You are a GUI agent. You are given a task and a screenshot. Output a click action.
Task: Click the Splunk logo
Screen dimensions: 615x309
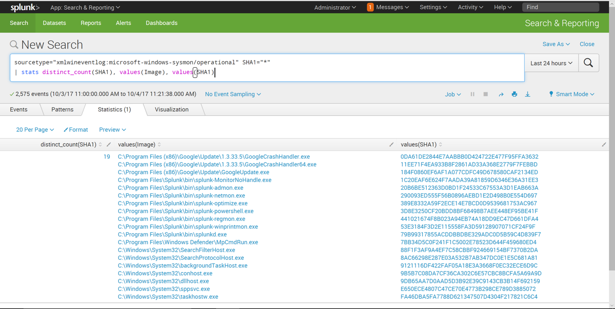tap(25, 7)
